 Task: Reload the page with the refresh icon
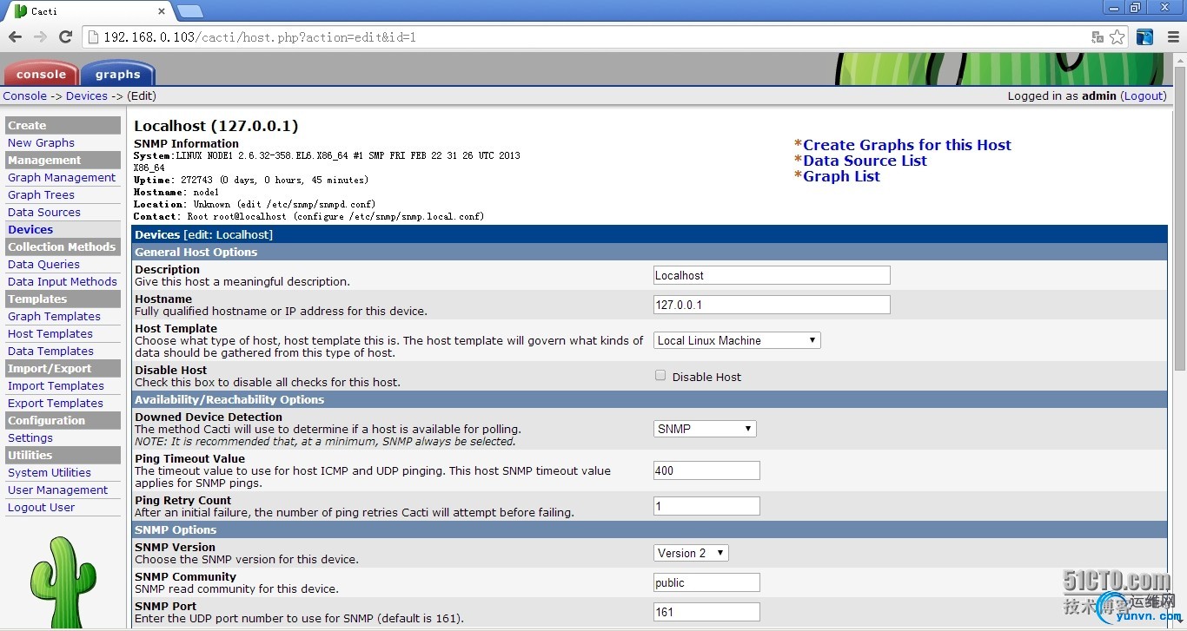click(x=65, y=36)
